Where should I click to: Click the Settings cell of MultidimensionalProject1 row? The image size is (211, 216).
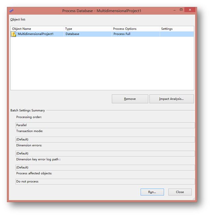(x=177, y=34)
